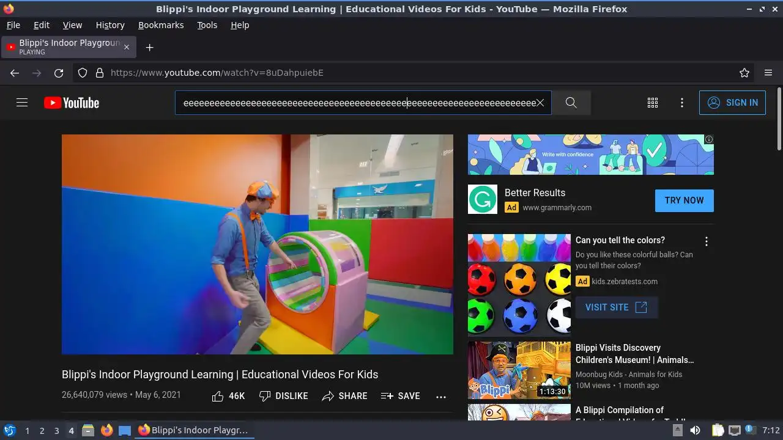The image size is (783, 440).
Task: Go to the YouTube home logo
Action: [x=72, y=103]
